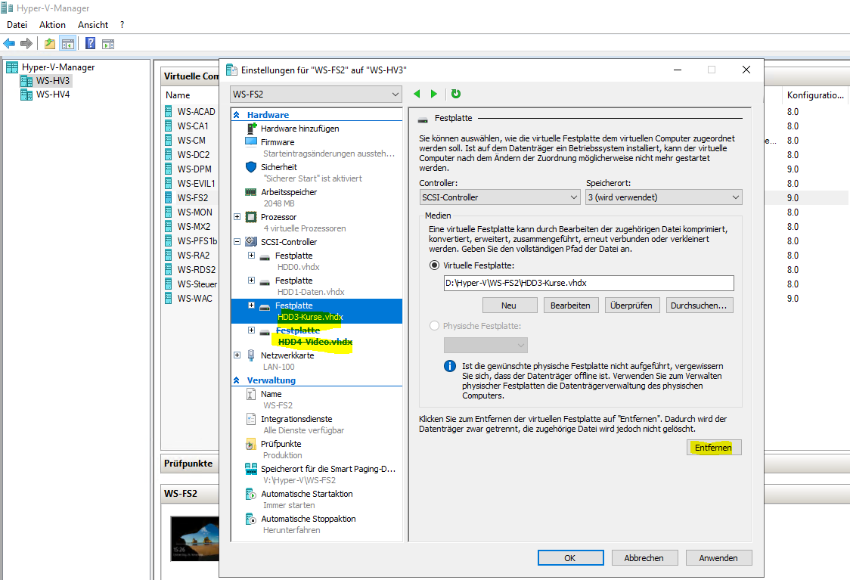Expand the HDD3-Kurse.vhdx Festplatte node
Image resolution: width=850 pixels, height=580 pixels.
point(252,306)
